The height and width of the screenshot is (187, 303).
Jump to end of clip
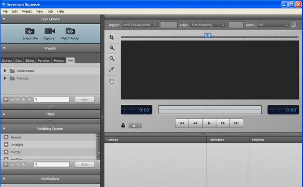click(236, 123)
